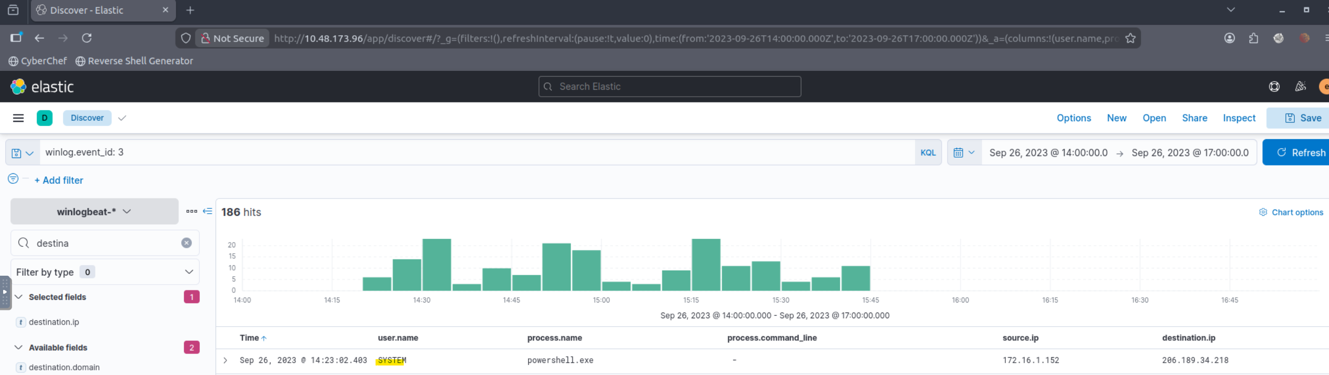This screenshot has width=1329, height=375.
Task: Collapse the Selected fields section
Action: coord(19,297)
